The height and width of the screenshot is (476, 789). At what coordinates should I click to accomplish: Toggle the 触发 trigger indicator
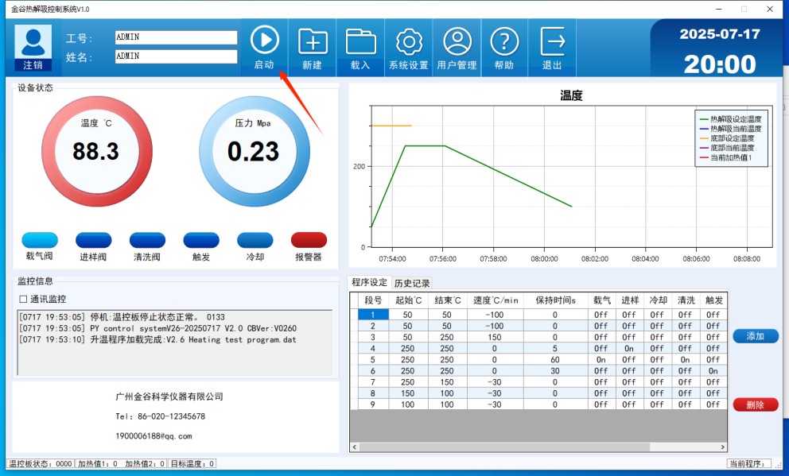(201, 240)
